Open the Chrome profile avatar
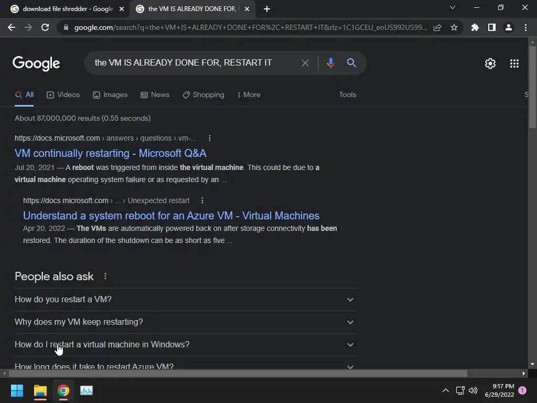 [x=509, y=27]
